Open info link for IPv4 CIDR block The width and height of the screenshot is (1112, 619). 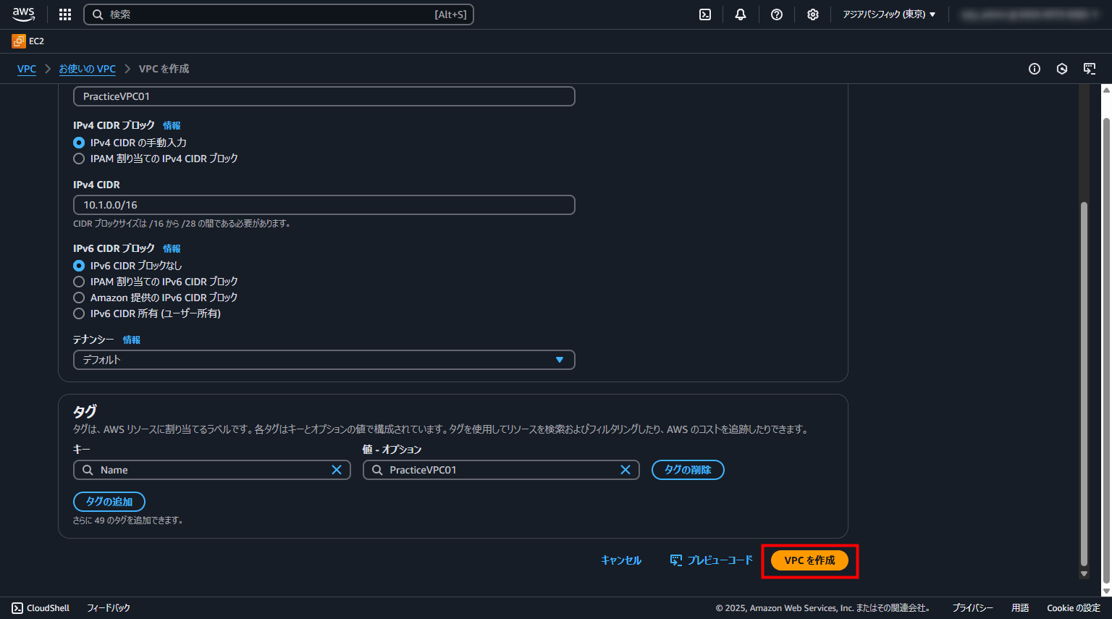click(x=172, y=125)
